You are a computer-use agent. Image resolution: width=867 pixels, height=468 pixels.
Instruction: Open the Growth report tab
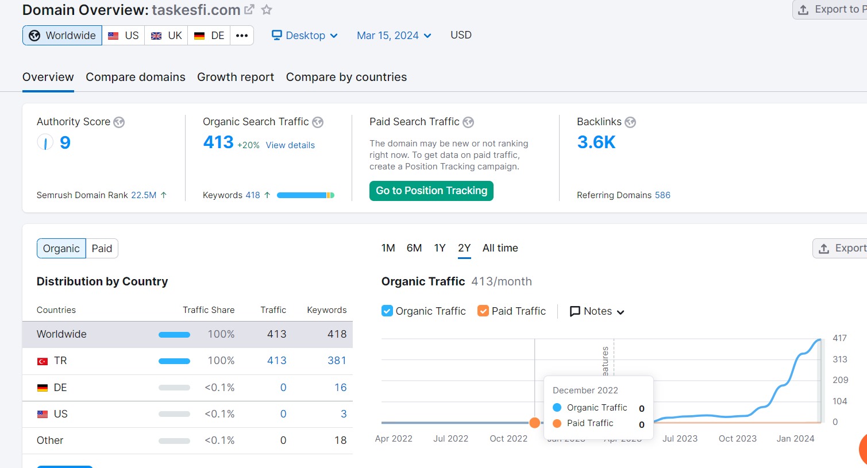pos(236,77)
